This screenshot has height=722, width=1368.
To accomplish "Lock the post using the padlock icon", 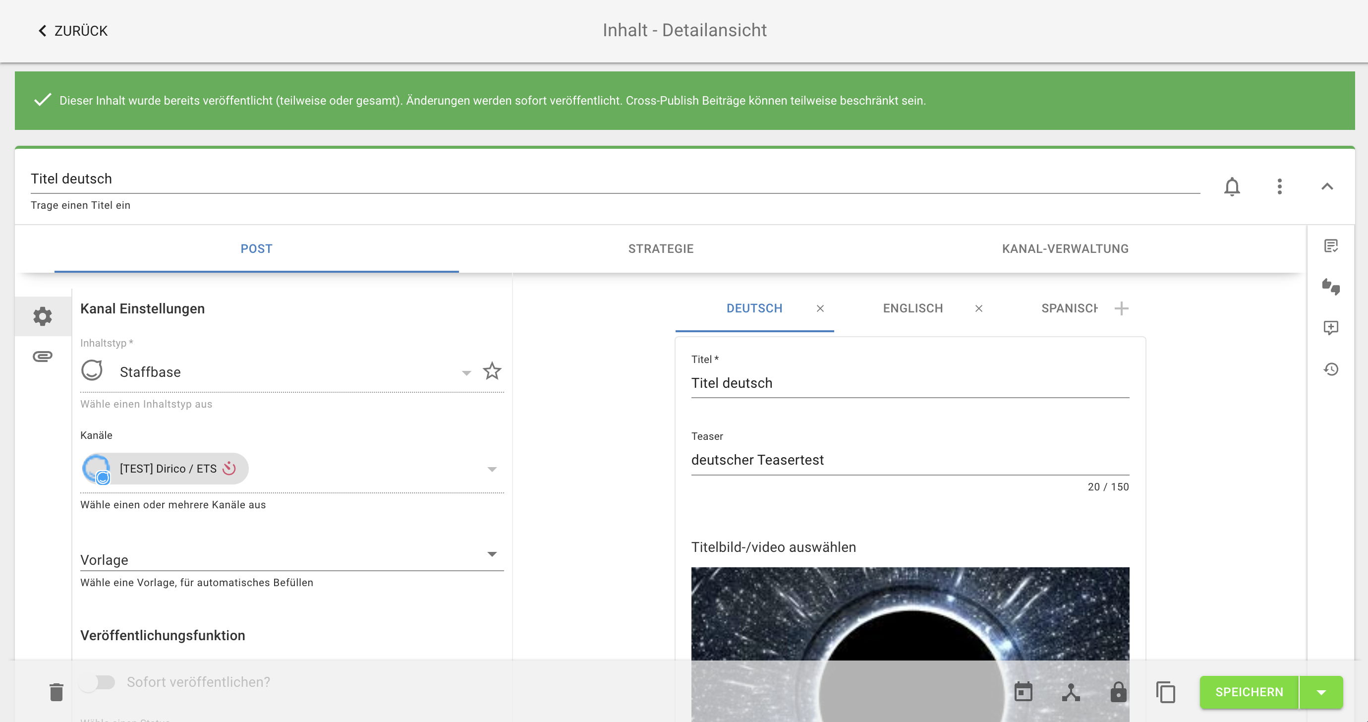I will 1118,692.
